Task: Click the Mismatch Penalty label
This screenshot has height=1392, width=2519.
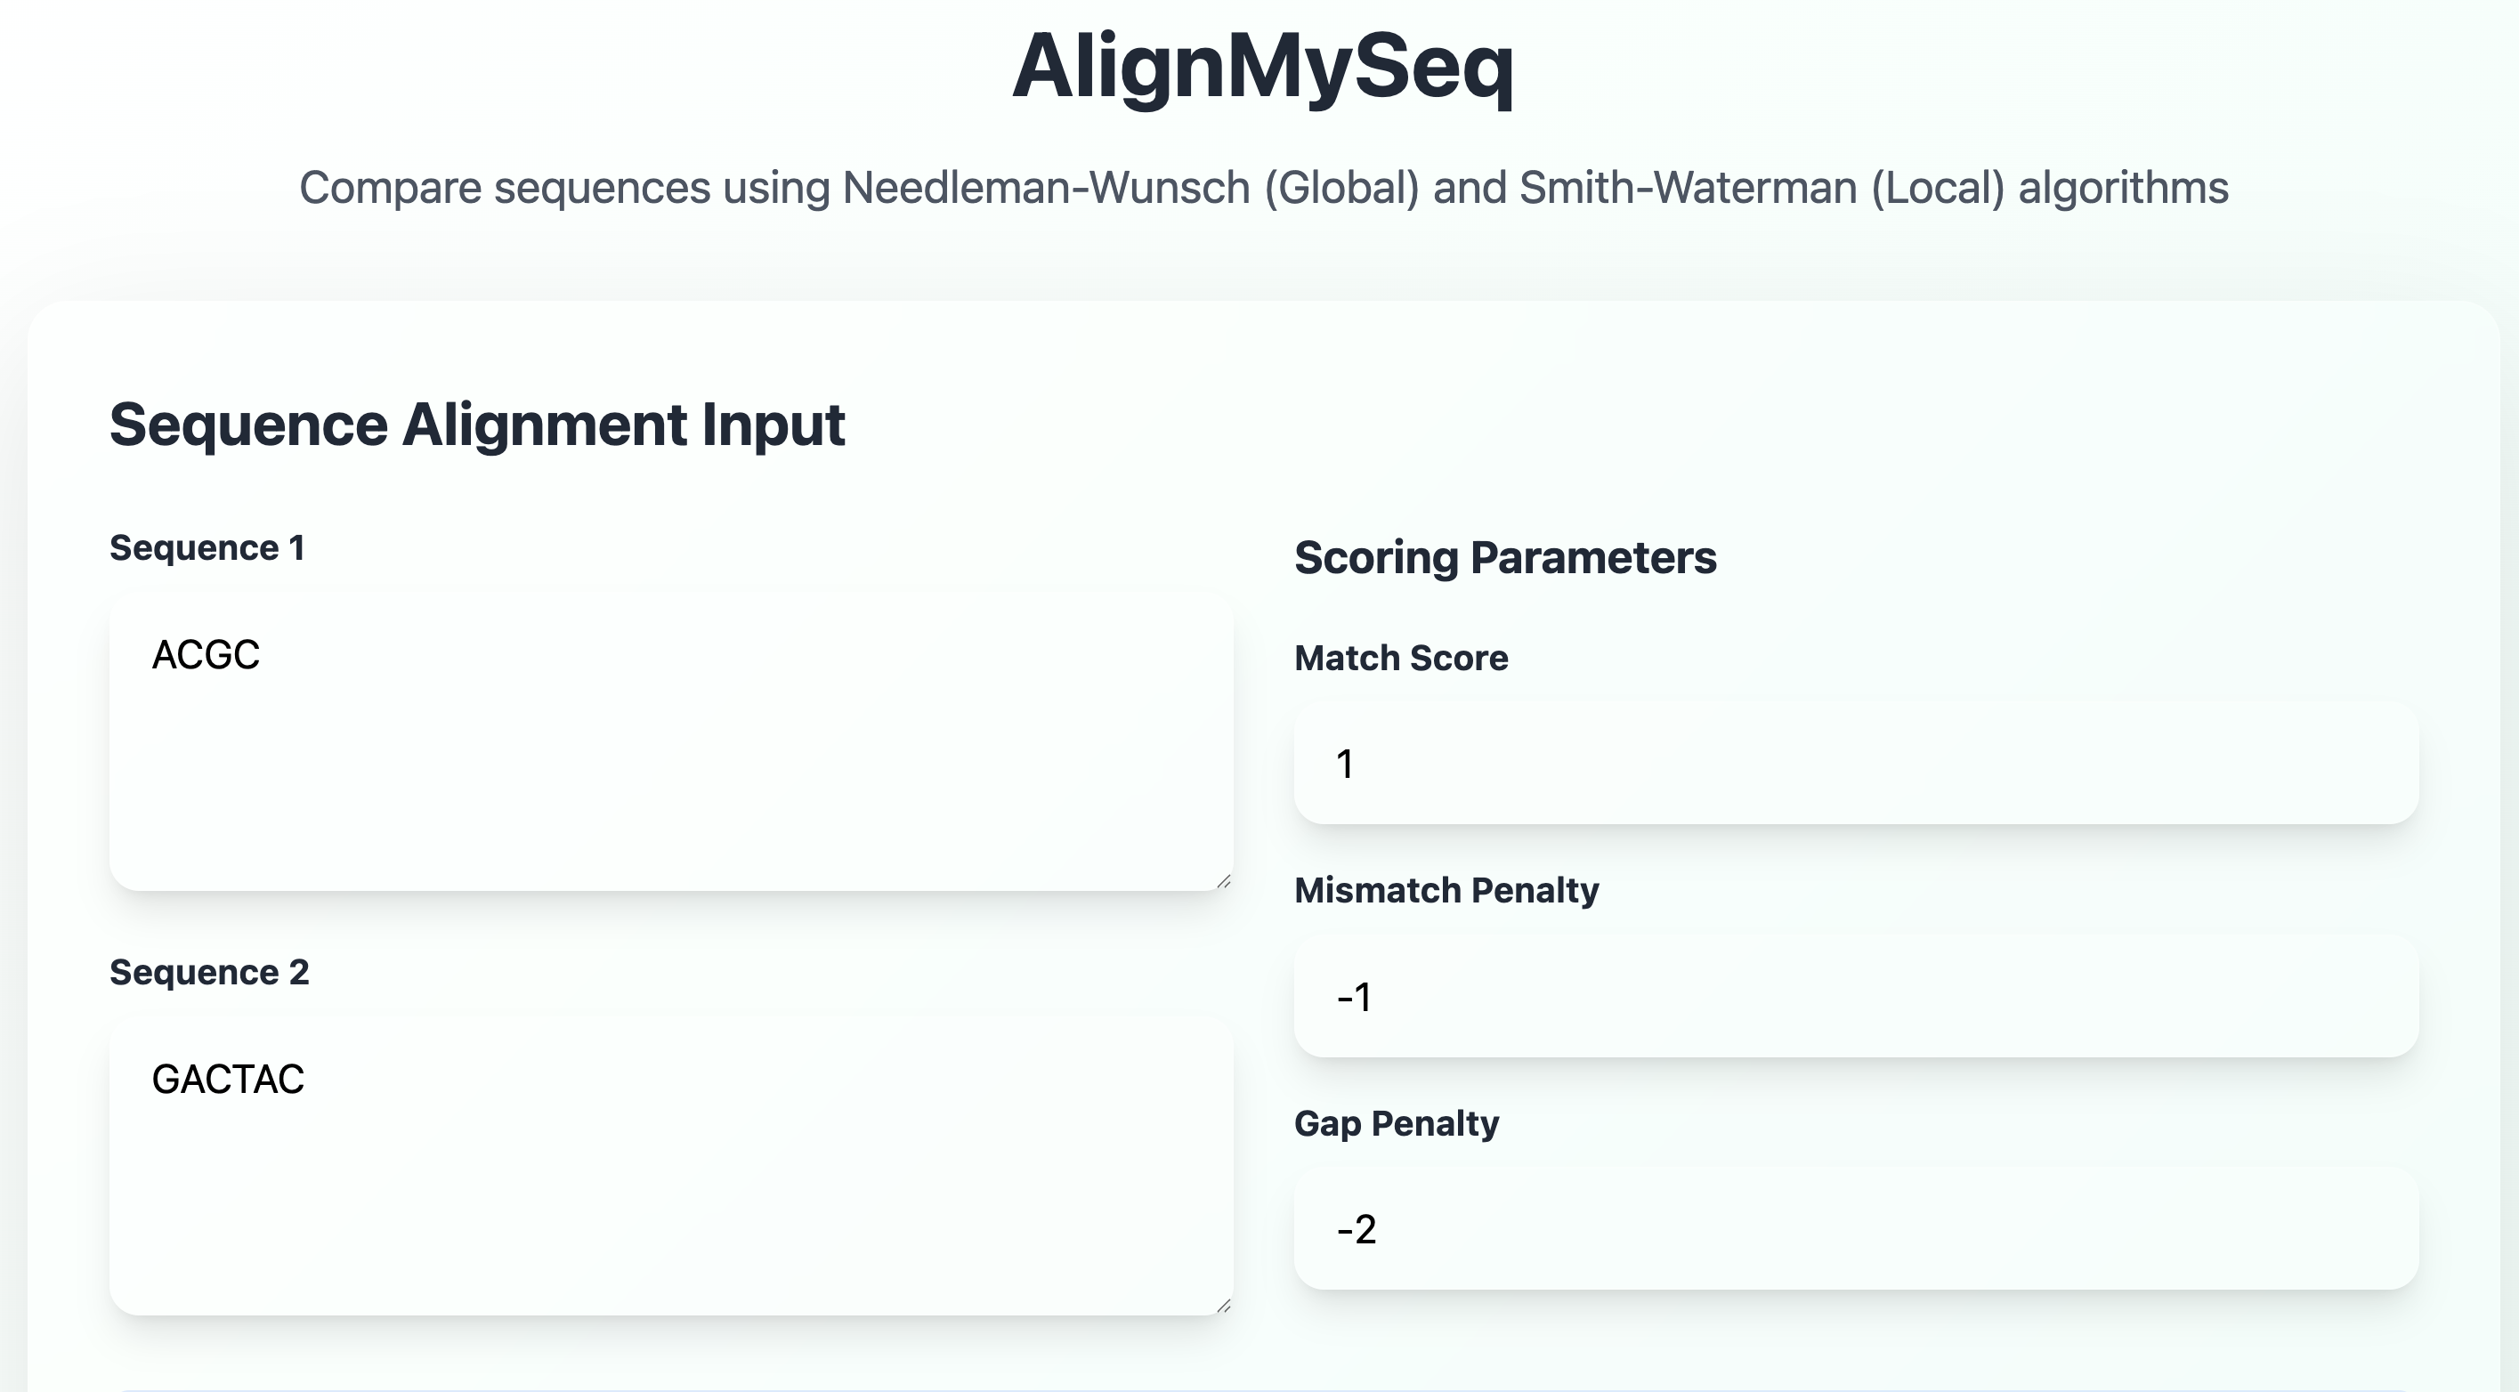Action: 1446,891
